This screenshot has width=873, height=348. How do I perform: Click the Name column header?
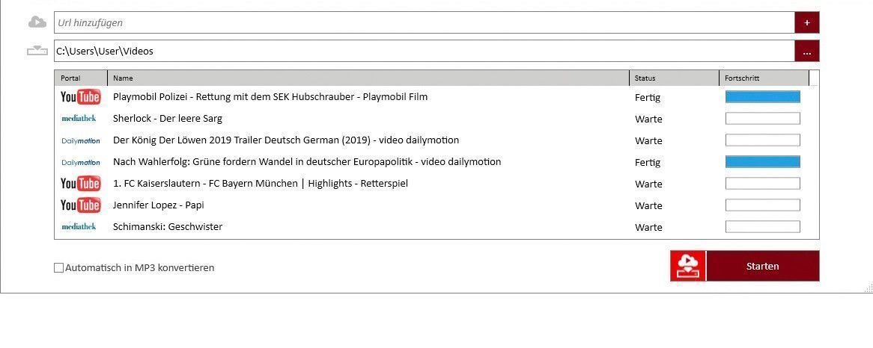point(368,78)
